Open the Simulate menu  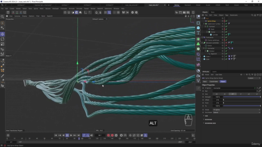coord(79,9)
